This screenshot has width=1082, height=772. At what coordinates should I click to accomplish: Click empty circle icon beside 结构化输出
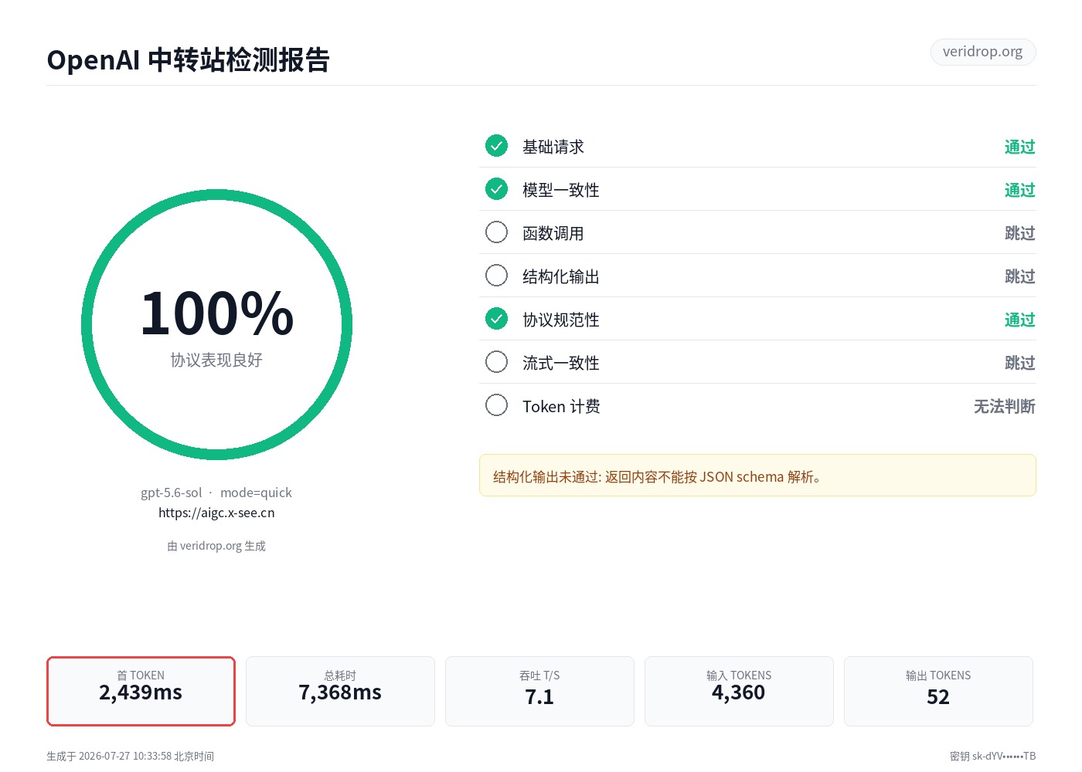[x=496, y=275]
